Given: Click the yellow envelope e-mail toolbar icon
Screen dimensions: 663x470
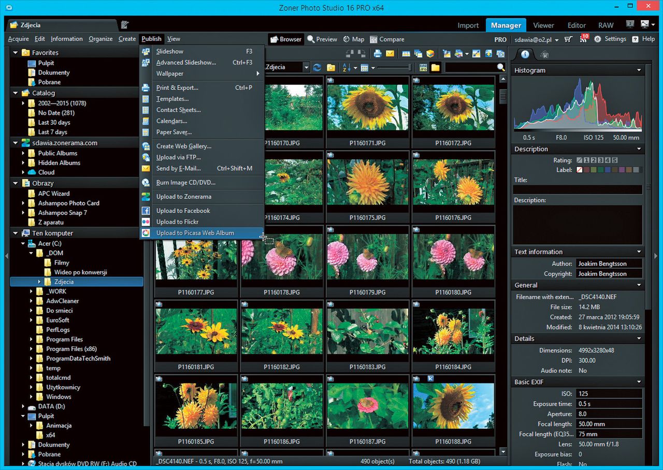Looking at the screenshot, I should (x=390, y=54).
